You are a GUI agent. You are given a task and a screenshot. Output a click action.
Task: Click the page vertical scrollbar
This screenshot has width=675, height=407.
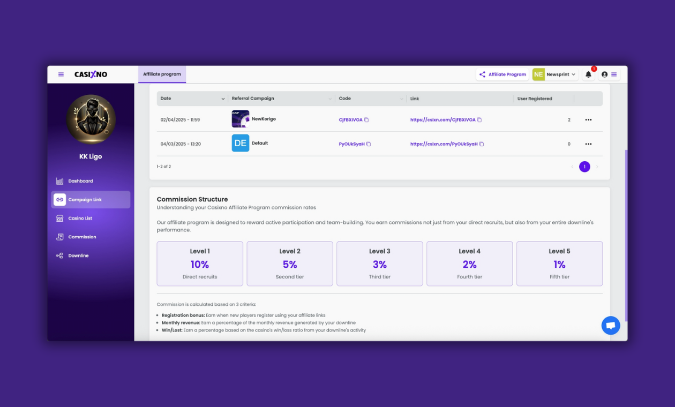tap(626, 236)
